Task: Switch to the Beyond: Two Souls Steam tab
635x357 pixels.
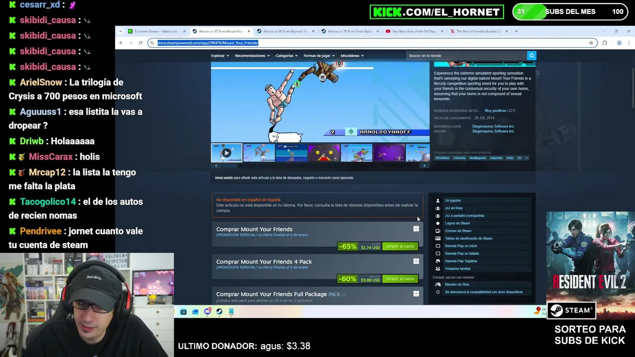Action: pyautogui.click(x=285, y=31)
